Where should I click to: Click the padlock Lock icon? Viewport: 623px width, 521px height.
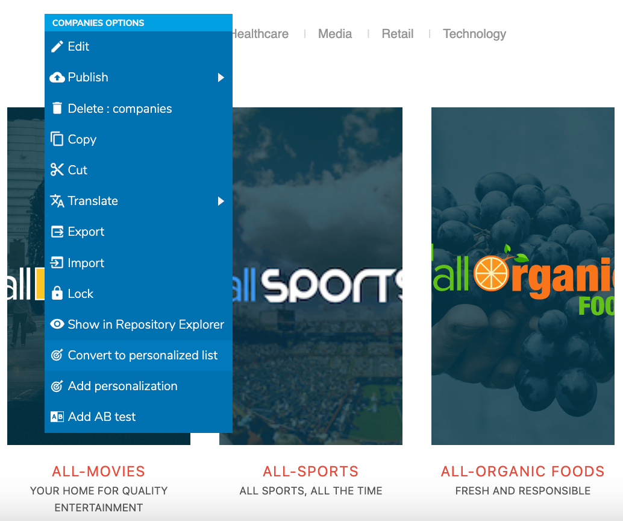tap(57, 294)
